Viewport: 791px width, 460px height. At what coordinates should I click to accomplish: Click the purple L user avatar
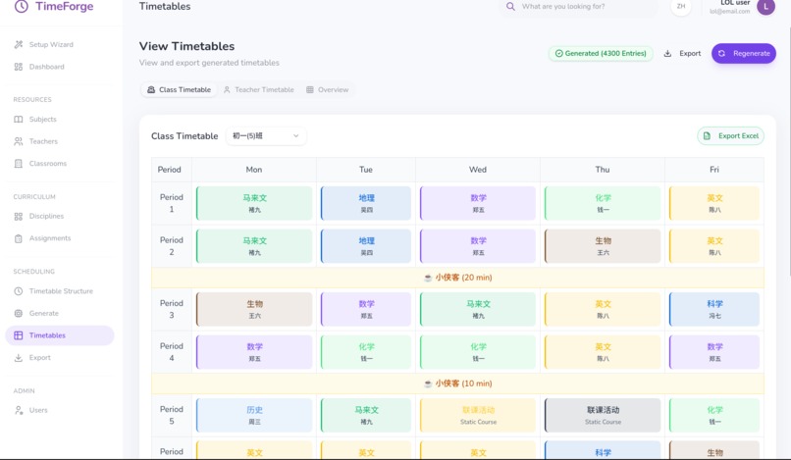point(765,6)
